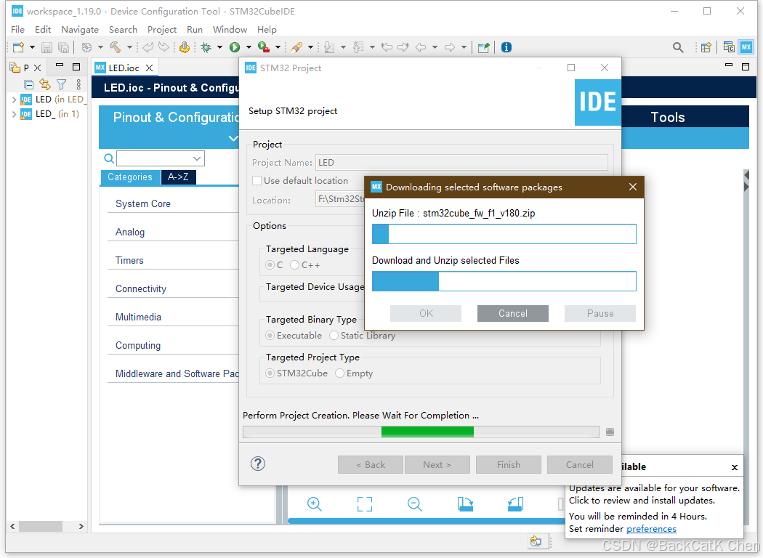Click Finish in STM32 Project wizard
Screen dimensions: 763x558
point(509,464)
